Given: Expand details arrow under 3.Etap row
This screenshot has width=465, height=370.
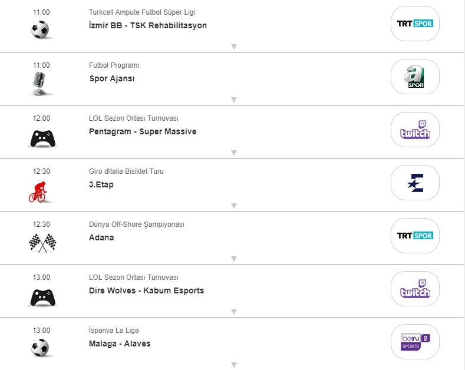Looking at the screenshot, I should click(234, 206).
